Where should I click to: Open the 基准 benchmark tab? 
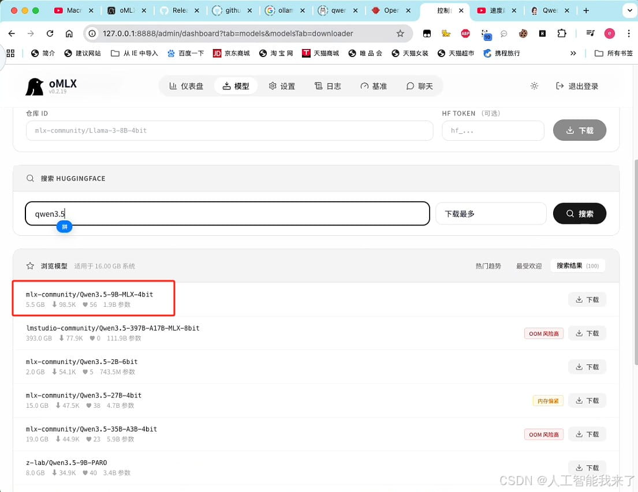click(374, 86)
